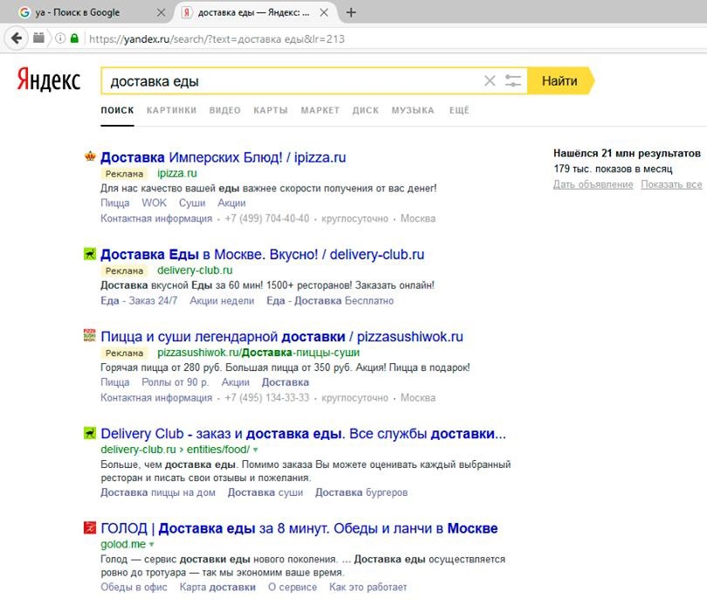Image resolution: width=707 pixels, height=605 pixels.
Task: Expand dropdown arrow next to golod.me
Action: pos(152,545)
